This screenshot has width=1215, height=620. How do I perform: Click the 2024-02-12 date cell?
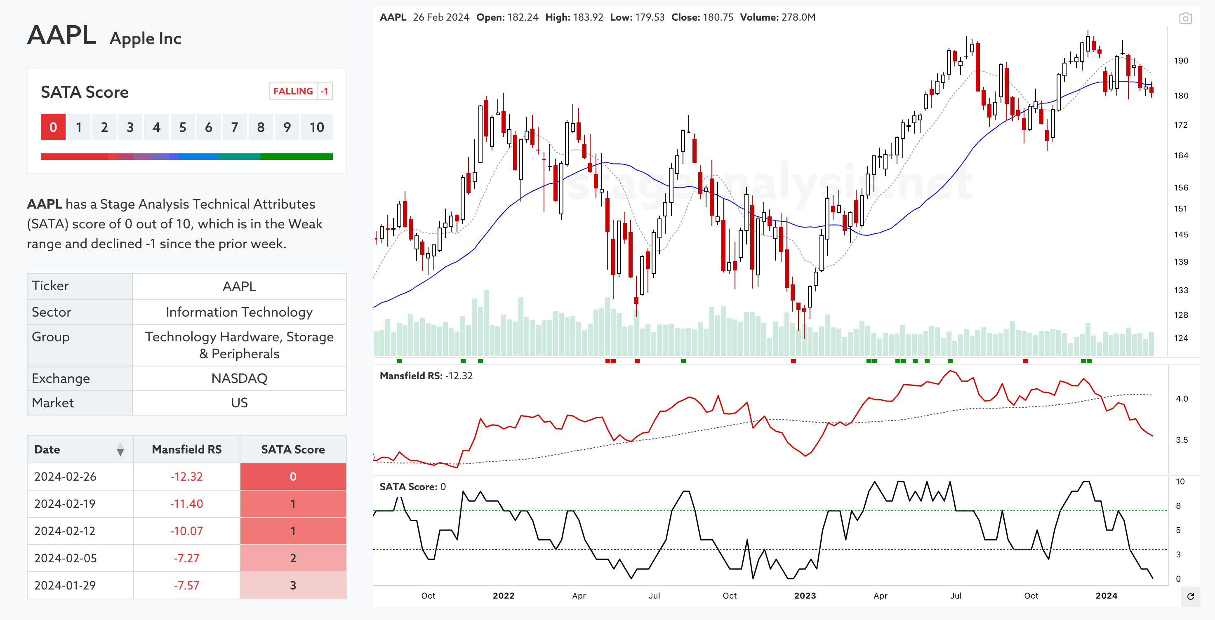(80, 531)
